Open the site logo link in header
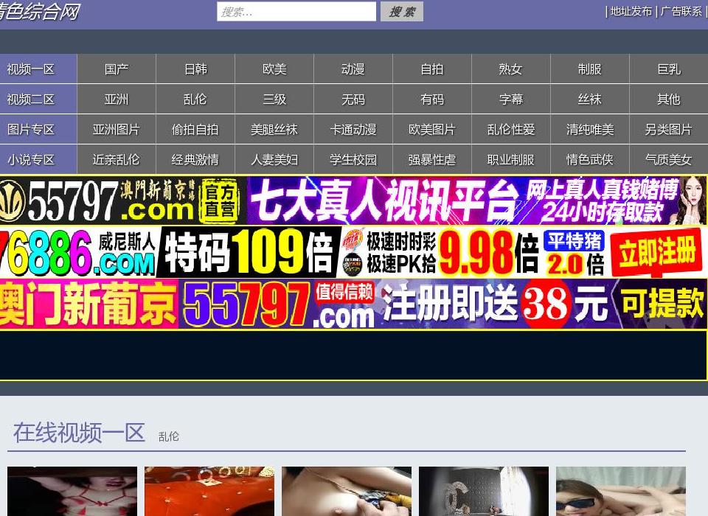 [x=40, y=11]
